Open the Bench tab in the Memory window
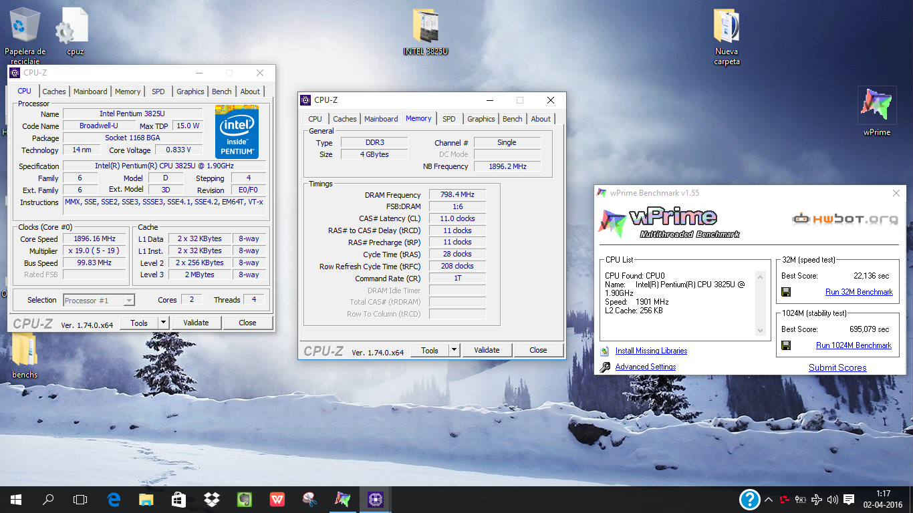913x513 pixels. click(x=513, y=119)
